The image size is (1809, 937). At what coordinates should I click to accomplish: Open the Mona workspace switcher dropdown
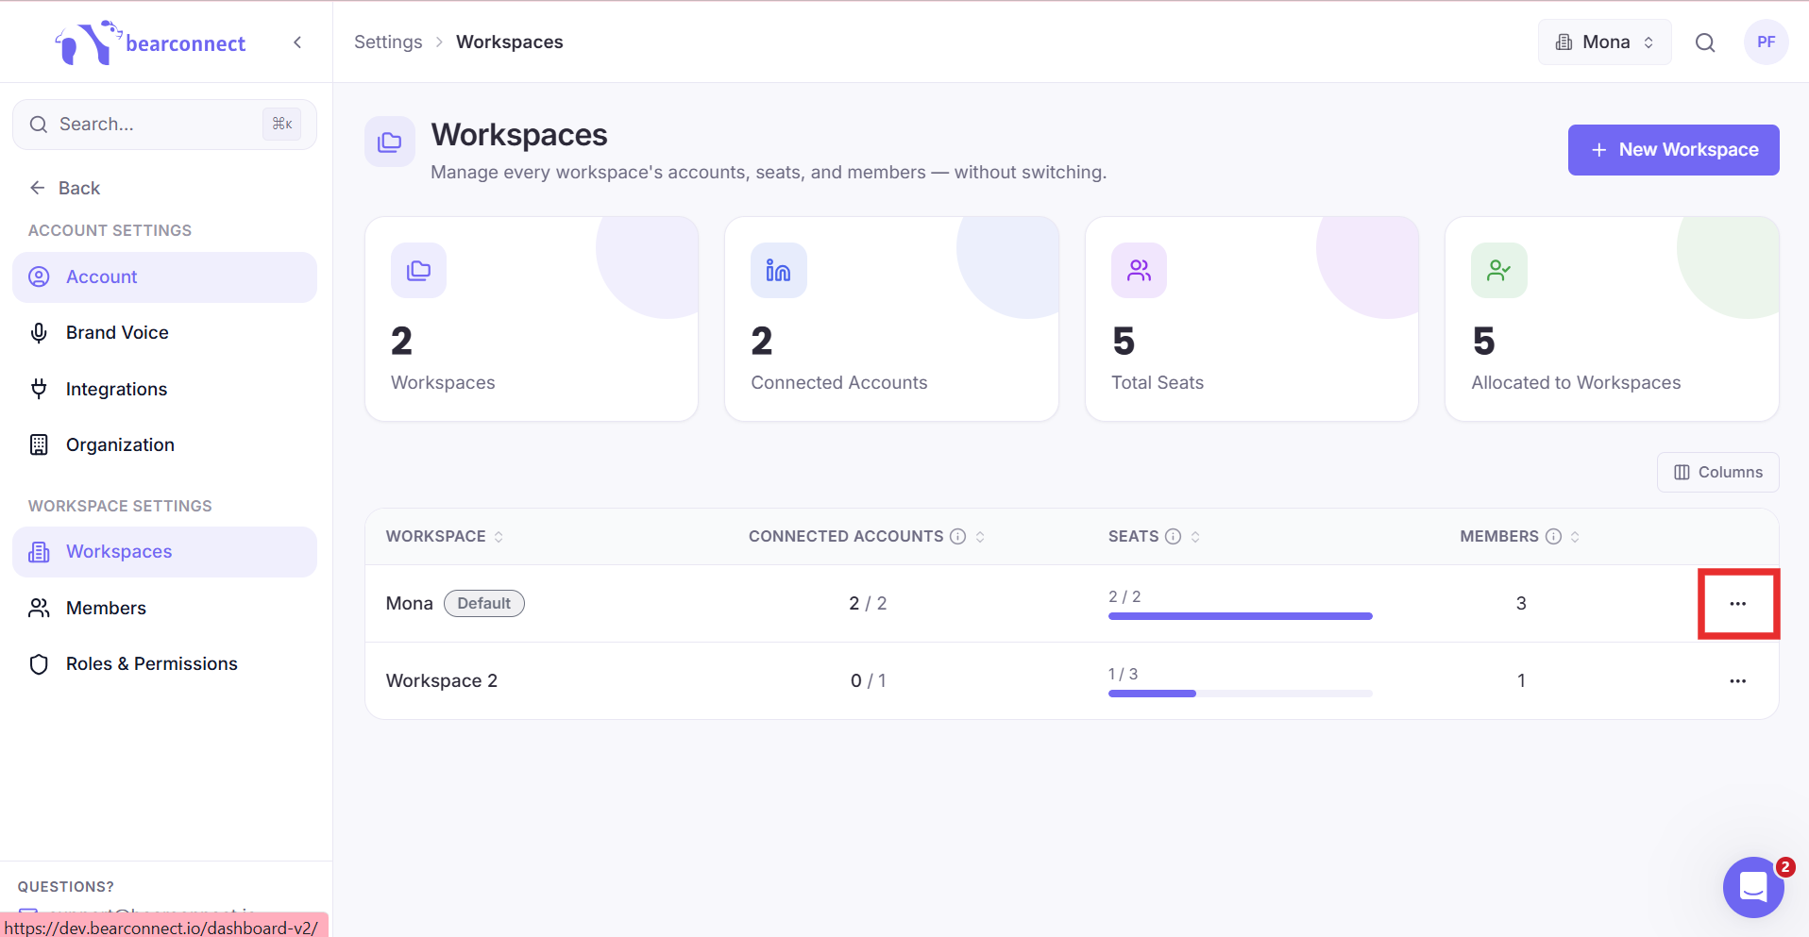tap(1604, 42)
